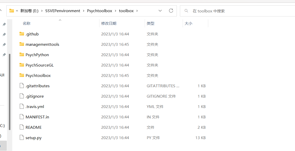Select the .travis.yml file icon

click(x=21, y=106)
